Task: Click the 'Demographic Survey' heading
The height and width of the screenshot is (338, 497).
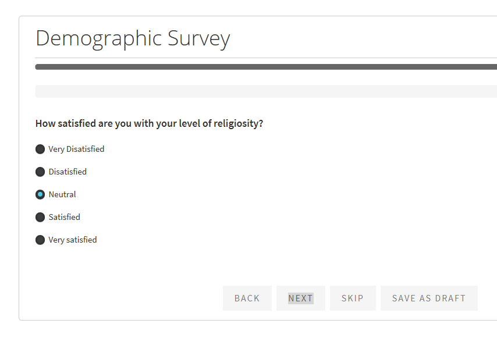Action: pyautogui.click(x=133, y=38)
